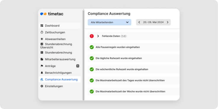Click the Dashboard grid icon
The height and width of the screenshot is (109, 218).
tap(42, 25)
